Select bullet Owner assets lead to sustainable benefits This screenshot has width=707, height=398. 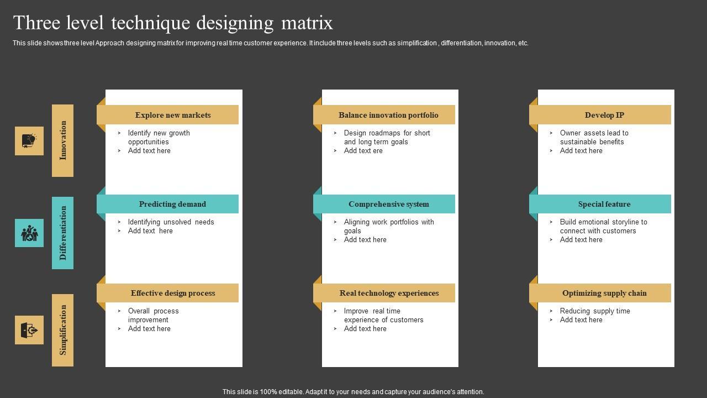coord(594,137)
